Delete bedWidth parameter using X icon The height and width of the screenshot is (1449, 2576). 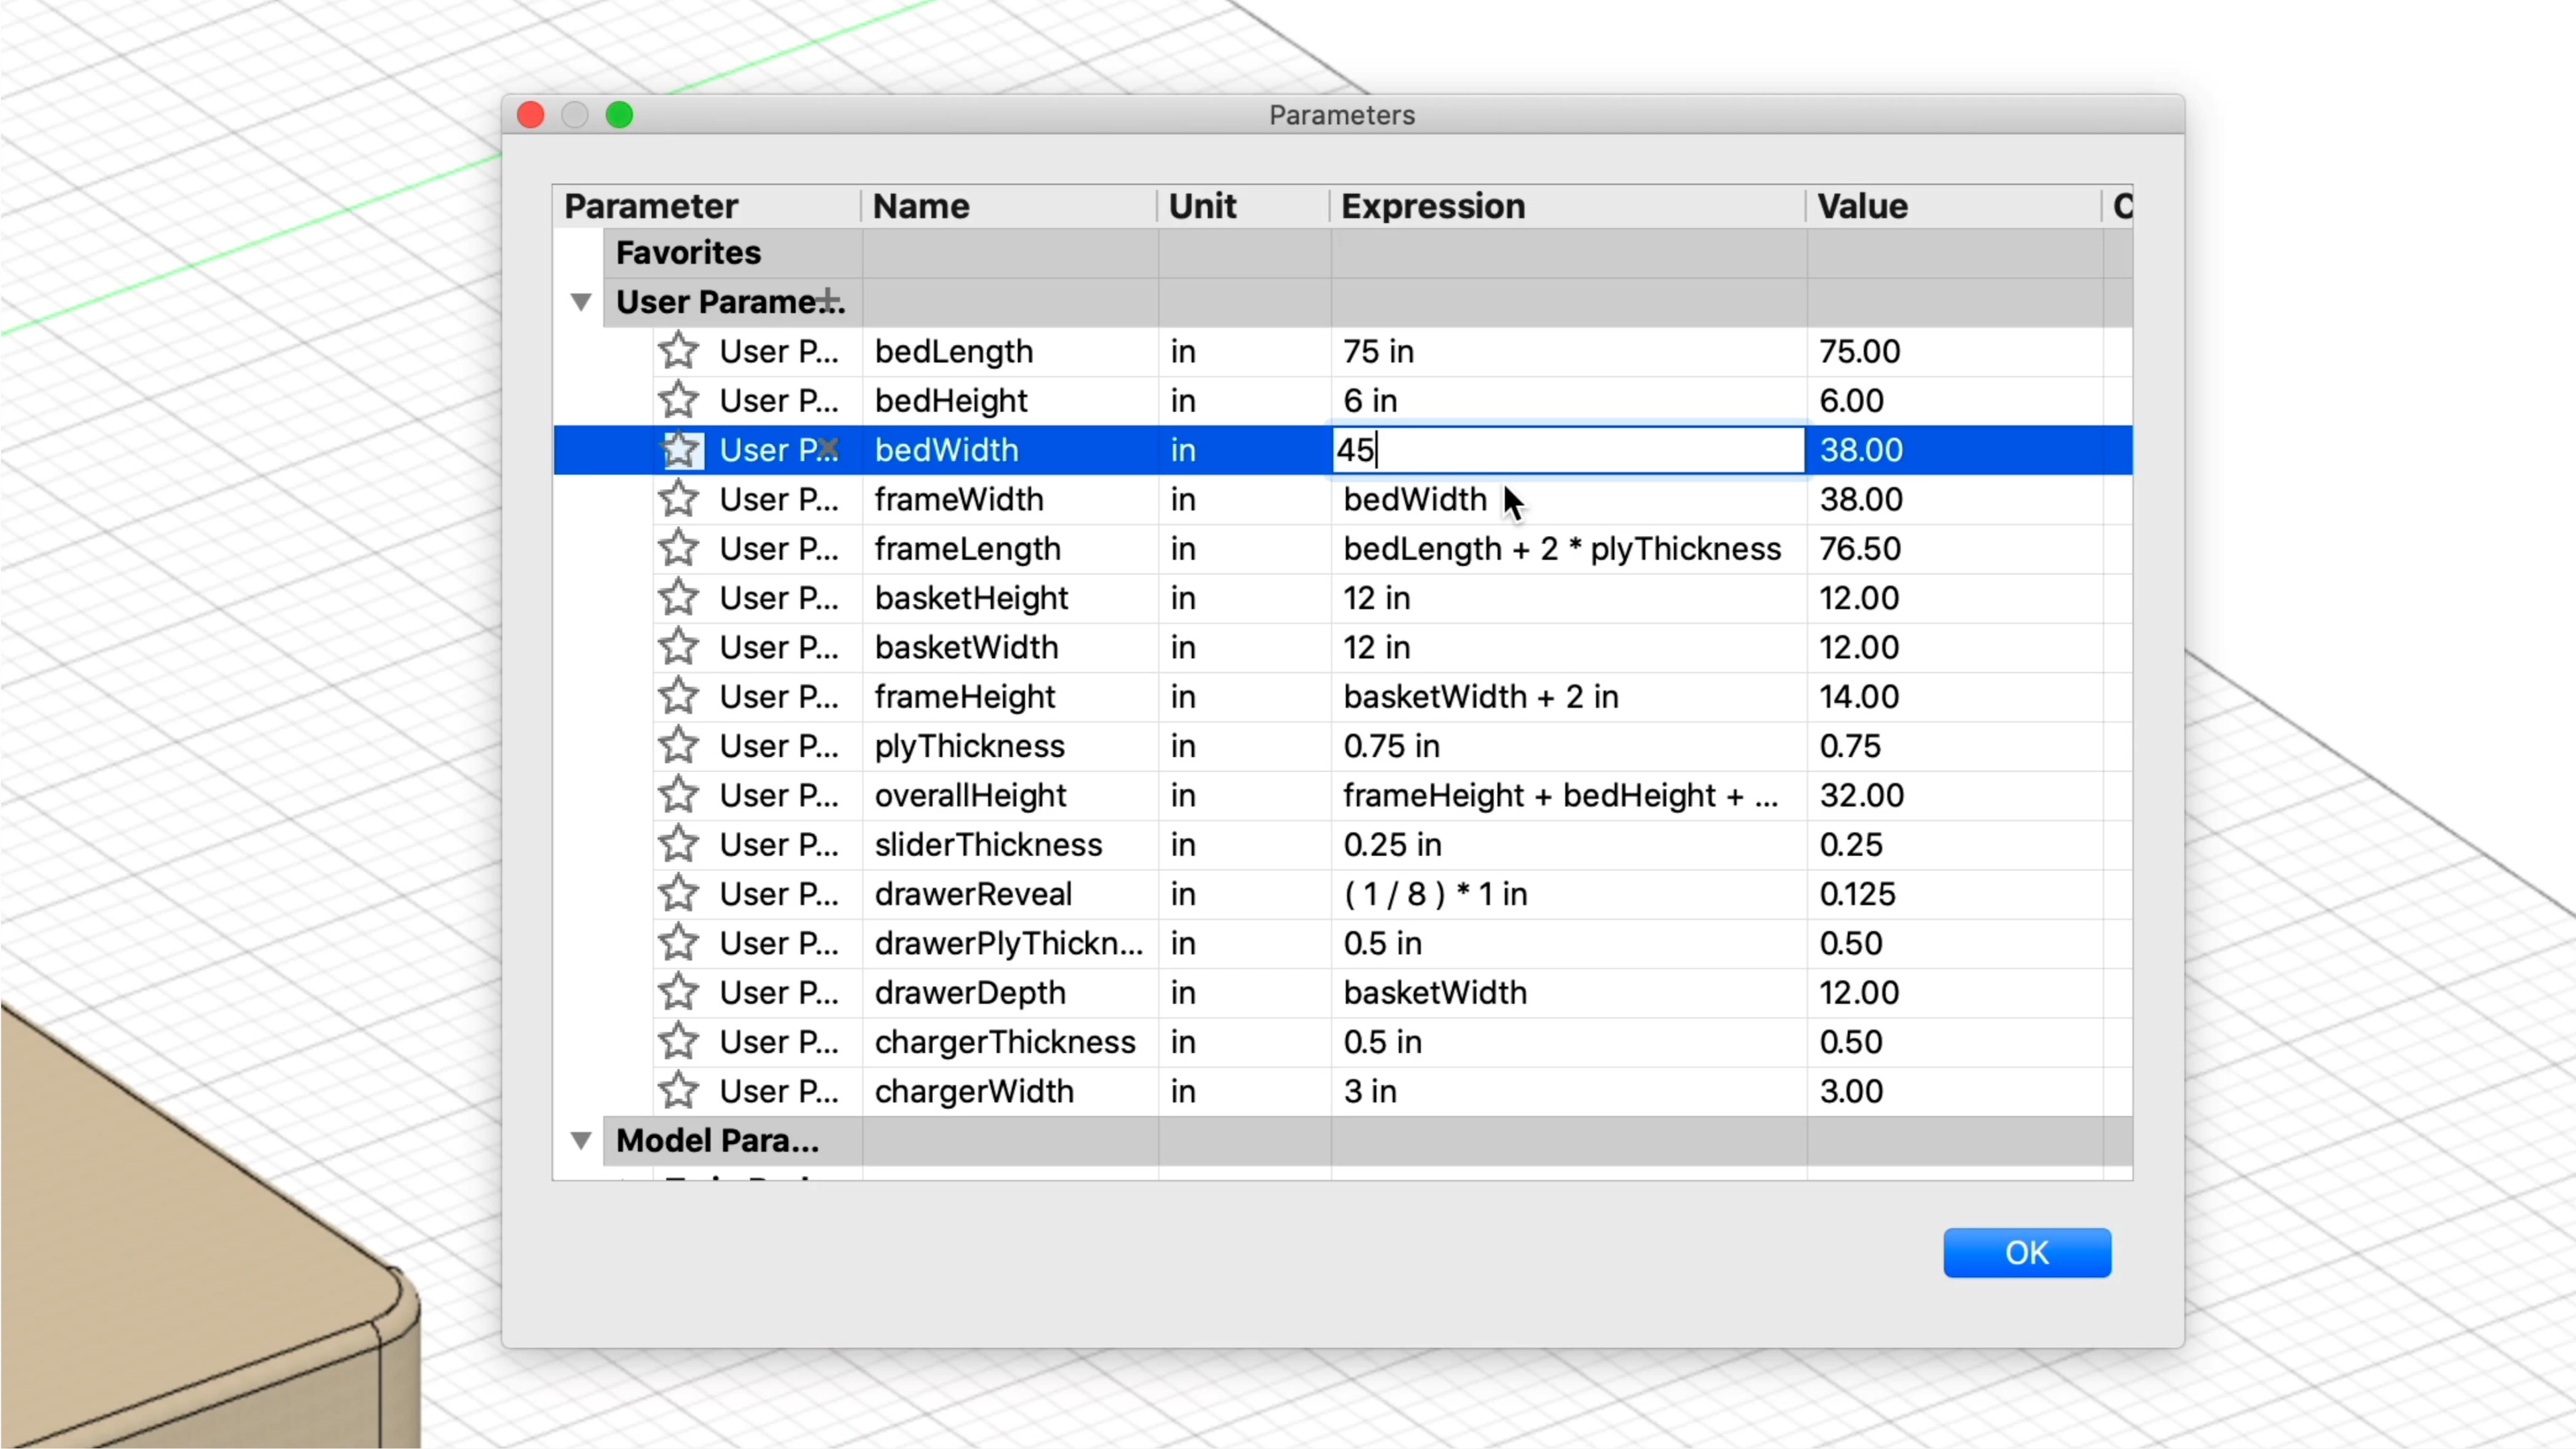pos(828,448)
